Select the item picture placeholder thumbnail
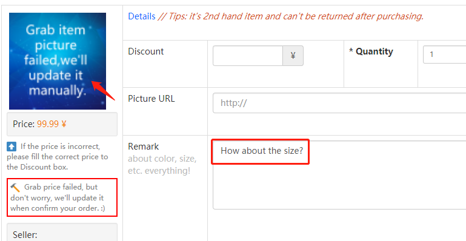466x241 pixels. click(x=58, y=61)
